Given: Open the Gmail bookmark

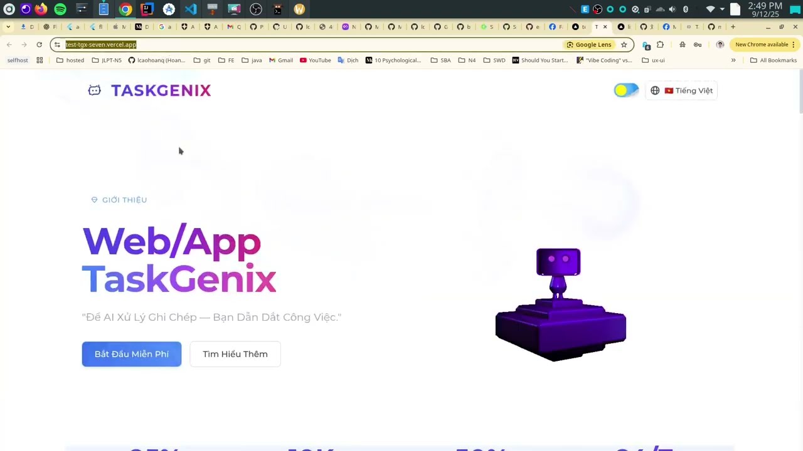Looking at the screenshot, I should click(x=281, y=60).
